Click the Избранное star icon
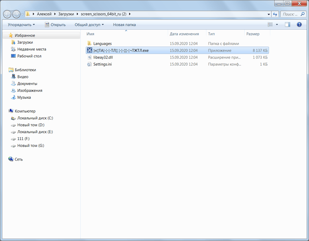The height and width of the screenshot is (241, 309). pos(11,35)
